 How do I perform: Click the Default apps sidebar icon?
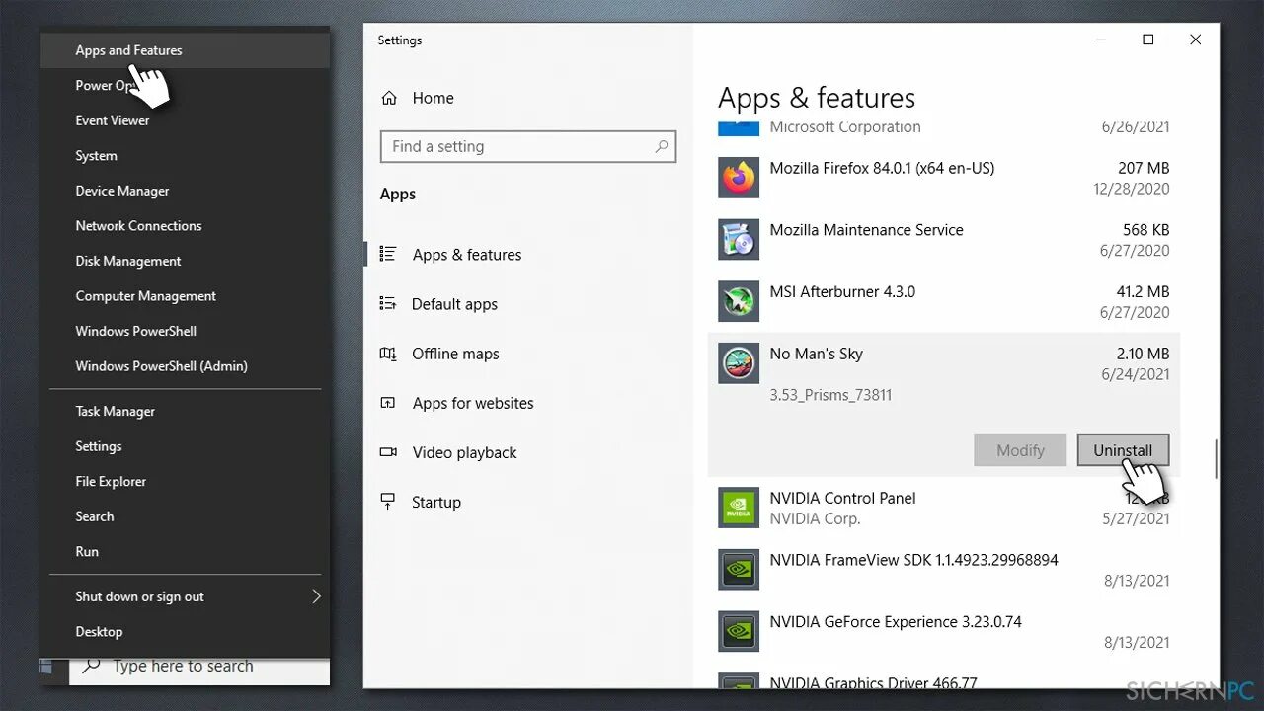pyautogui.click(x=388, y=303)
